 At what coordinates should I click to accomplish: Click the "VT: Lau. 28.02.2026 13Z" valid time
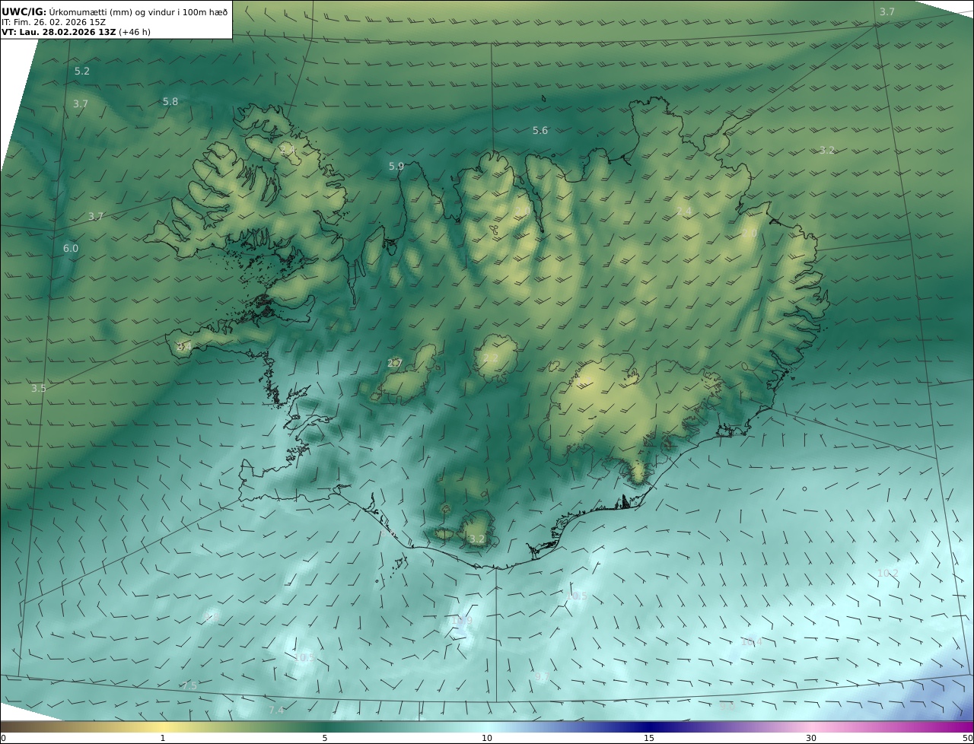[x=59, y=33]
